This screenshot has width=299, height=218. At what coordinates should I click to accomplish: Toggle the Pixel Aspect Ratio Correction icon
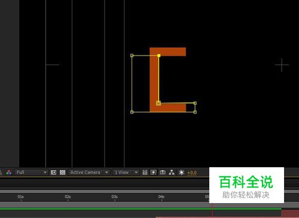coord(145,173)
